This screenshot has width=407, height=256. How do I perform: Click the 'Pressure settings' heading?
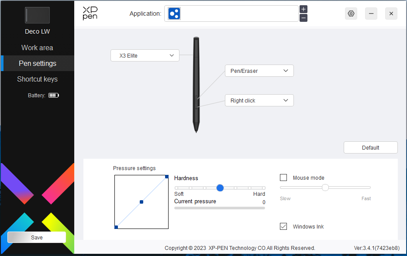coord(135,168)
